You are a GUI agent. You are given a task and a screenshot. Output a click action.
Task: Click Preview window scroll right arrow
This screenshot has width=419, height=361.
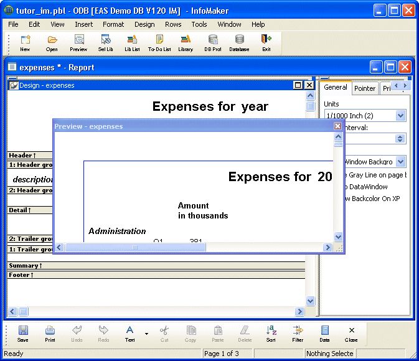(x=327, y=248)
